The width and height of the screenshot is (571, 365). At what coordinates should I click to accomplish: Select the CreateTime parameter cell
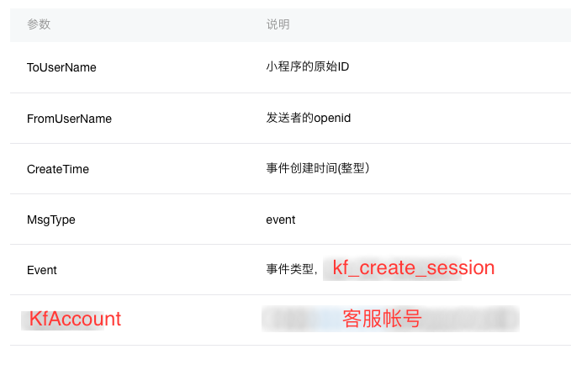pos(58,169)
